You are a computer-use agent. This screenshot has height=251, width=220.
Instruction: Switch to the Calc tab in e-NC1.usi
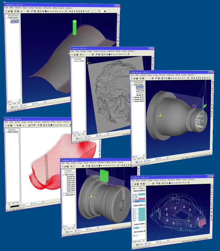point(143,241)
